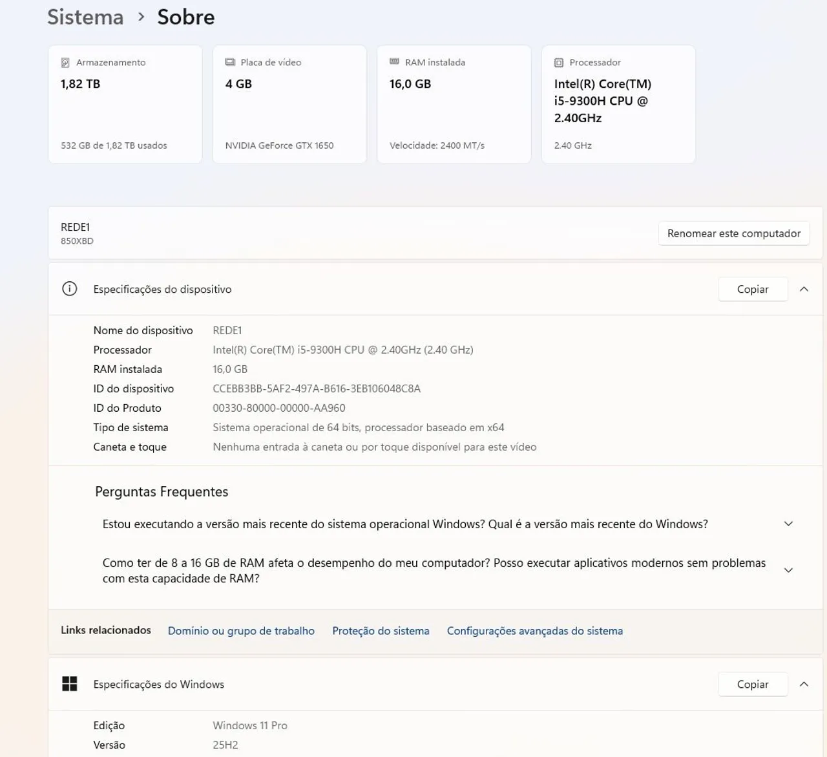Open Proteção do sistema link
Viewport: 827px width, 757px height.
point(381,631)
